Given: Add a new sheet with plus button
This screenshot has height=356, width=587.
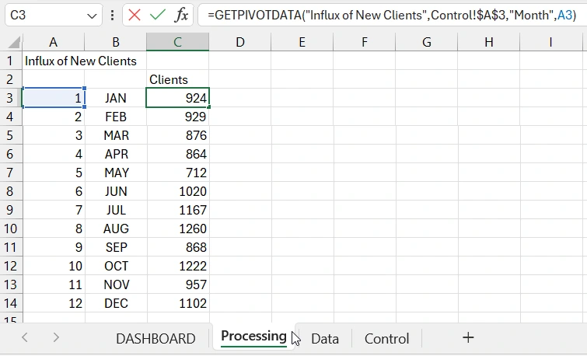Looking at the screenshot, I should [468, 337].
